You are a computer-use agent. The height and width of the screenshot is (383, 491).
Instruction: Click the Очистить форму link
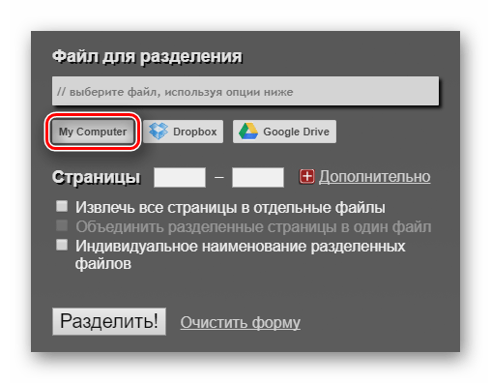pos(241,322)
